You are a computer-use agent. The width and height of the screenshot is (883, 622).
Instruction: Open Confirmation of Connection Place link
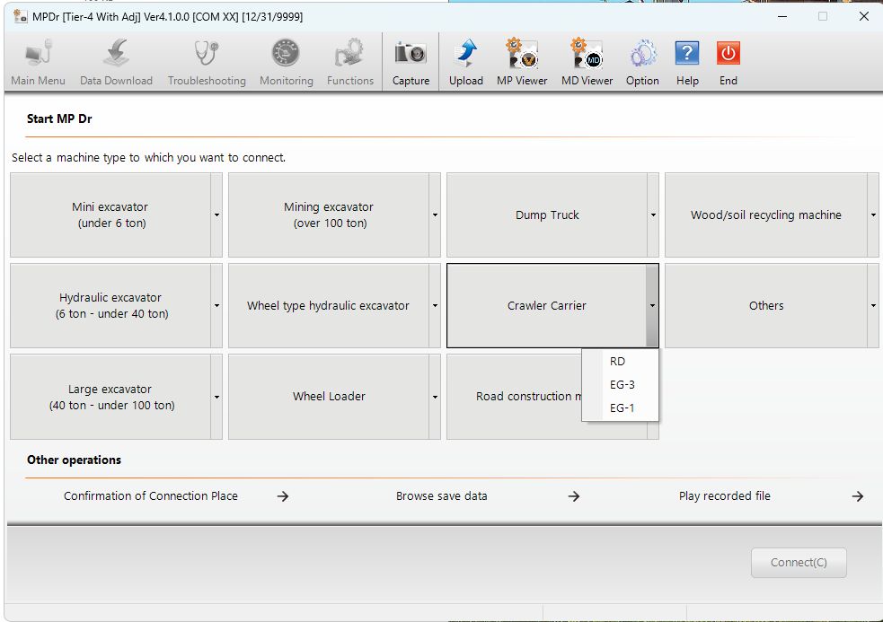point(150,496)
